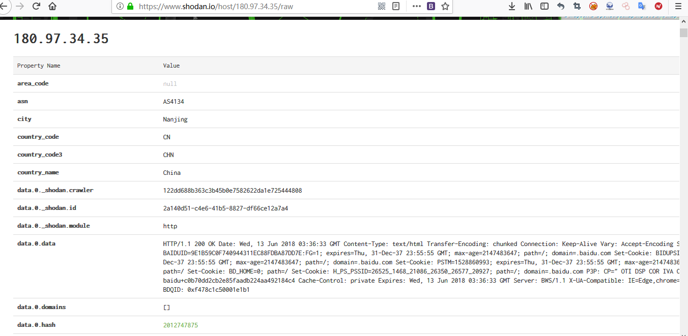This screenshot has width=688, height=336.
Task: Click the orange ad-blocker extension icon
Action: point(593,6)
